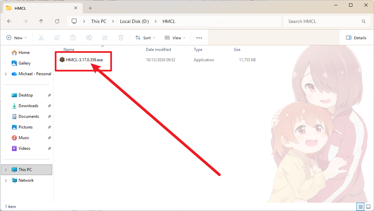Click the Copy icon in toolbar
Viewport: 374px width, 211px height.
click(x=57, y=38)
